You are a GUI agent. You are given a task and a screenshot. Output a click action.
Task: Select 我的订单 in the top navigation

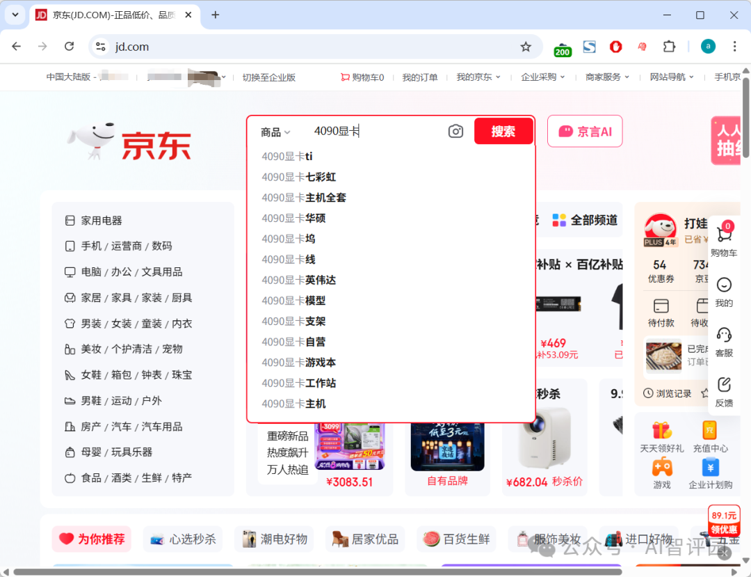click(420, 77)
